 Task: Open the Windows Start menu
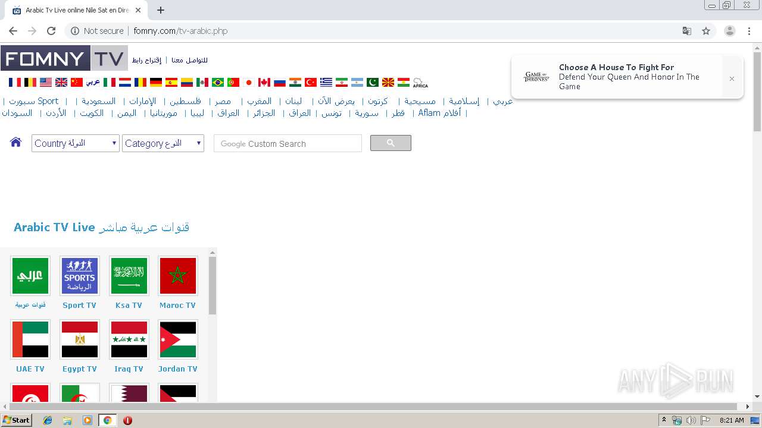[16, 420]
